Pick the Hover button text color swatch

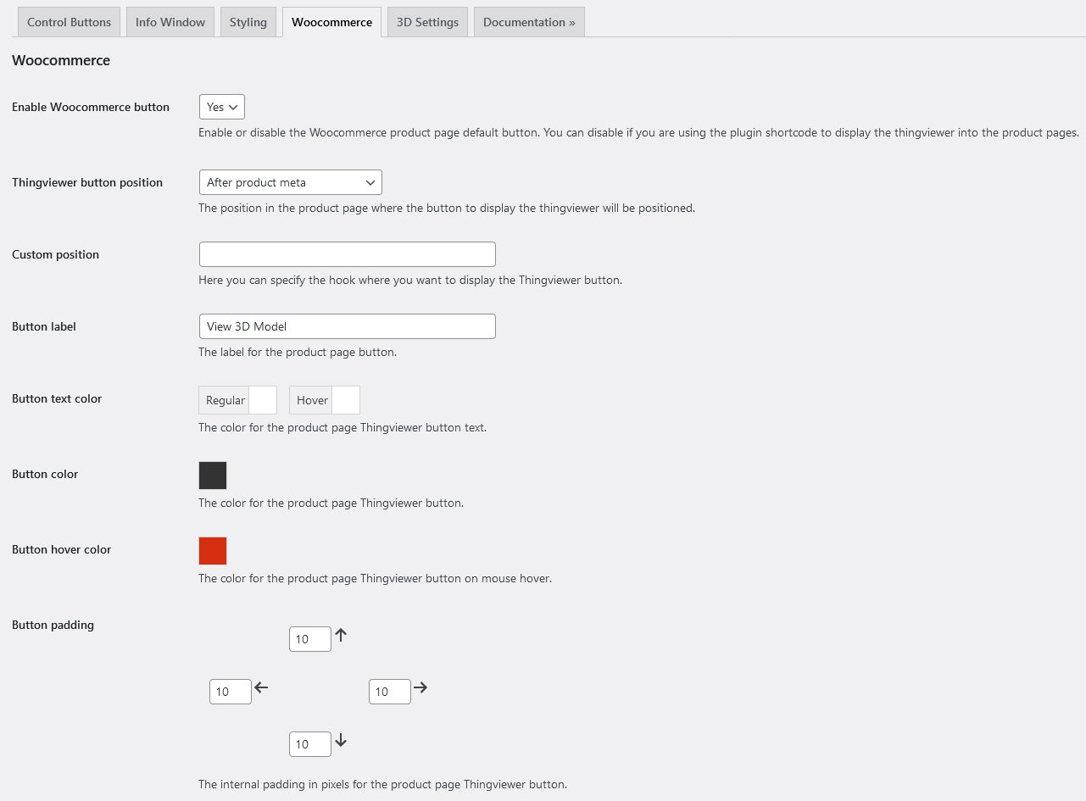pyautogui.click(x=346, y=400)
